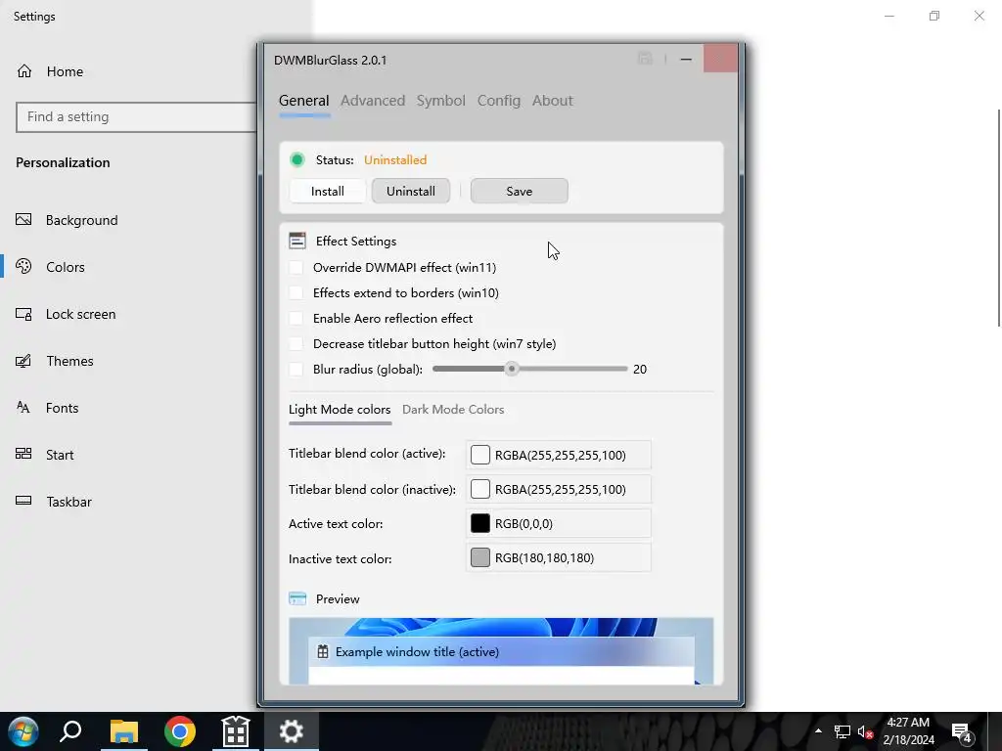The image size is (1002, 751).
Task: Click the Lock screen icon in Settings sidebar
Action: (23, 314)
